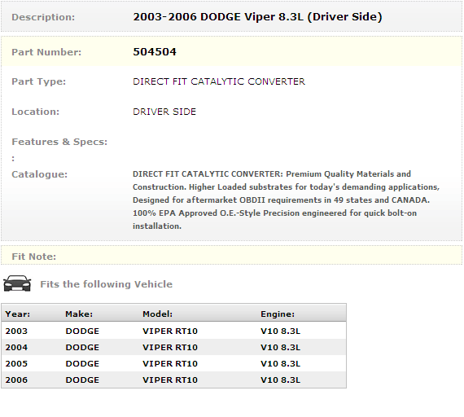Click the Location label
This screenshot has height=417, width=464.
point(36,112)
